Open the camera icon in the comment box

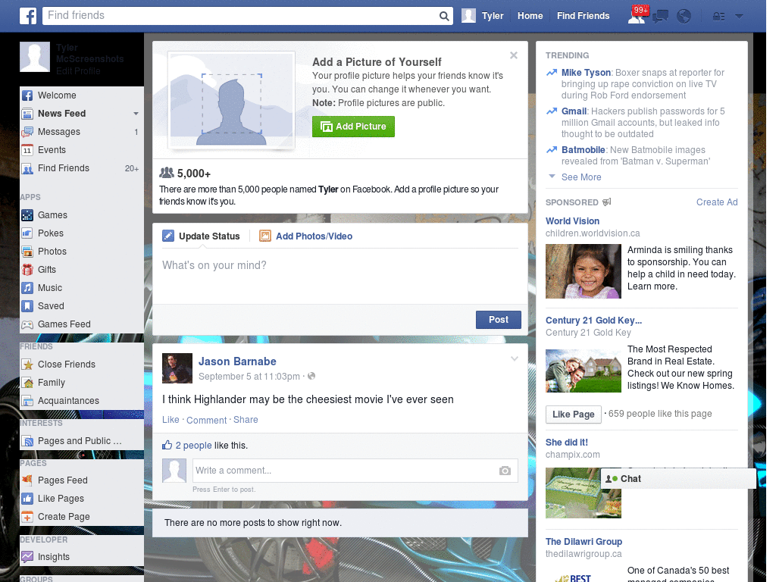pyautogui.click(x=505, y=471)
